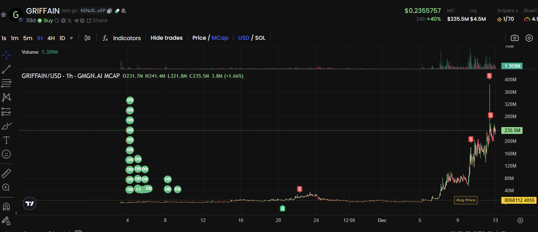The width and height of the screenshot is (538, 232).
Task: Open the X (Twitter) link icon
Action: coord(69,21)
